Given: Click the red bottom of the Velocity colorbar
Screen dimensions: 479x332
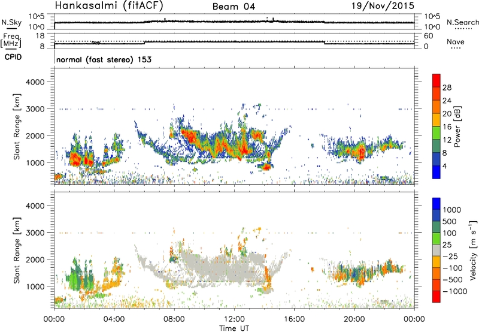Looking at the screenshot, I should click(x=436, y=297).
